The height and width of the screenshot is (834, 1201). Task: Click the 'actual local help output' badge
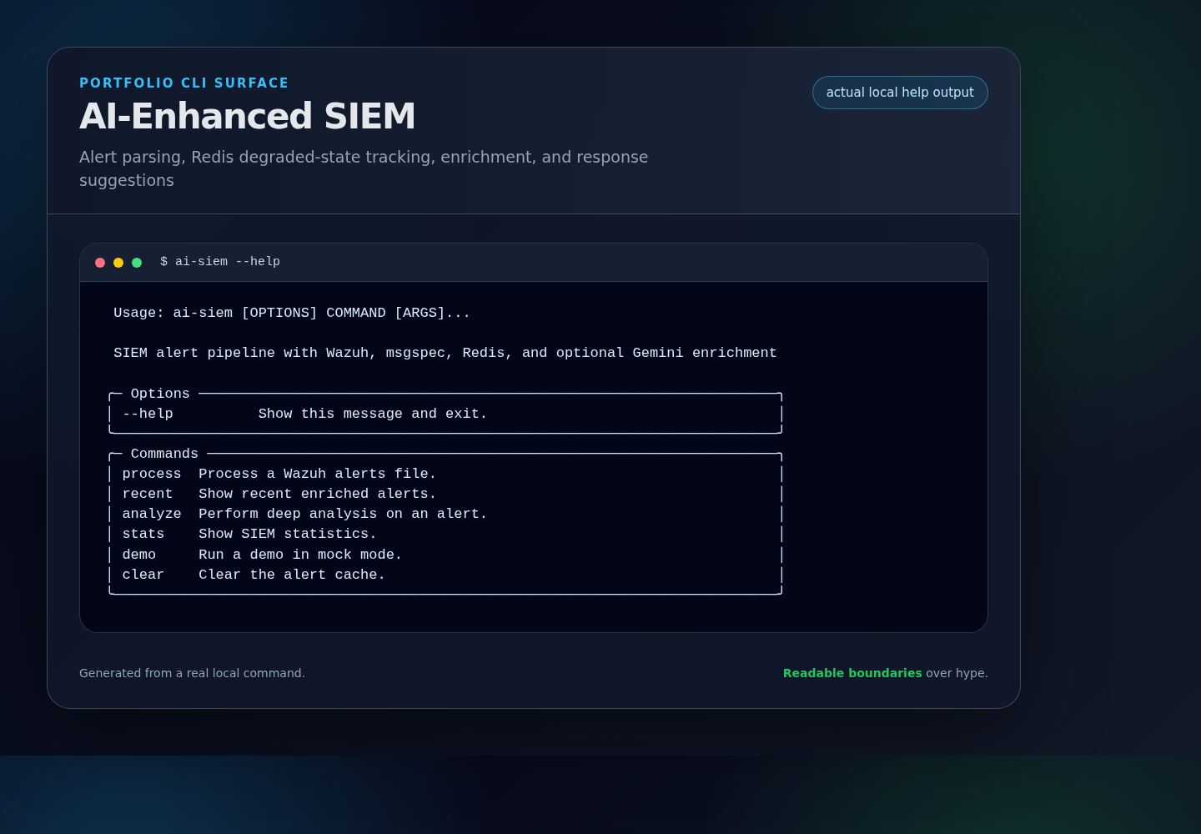click(900, 93)
